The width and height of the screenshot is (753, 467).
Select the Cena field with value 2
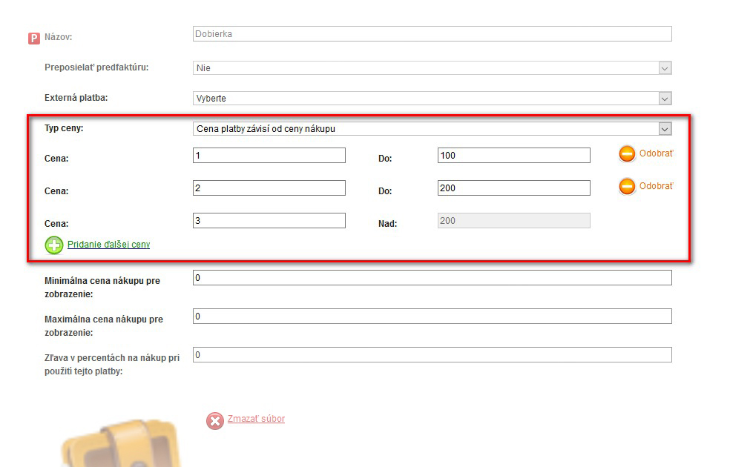(x=269, y=188)
